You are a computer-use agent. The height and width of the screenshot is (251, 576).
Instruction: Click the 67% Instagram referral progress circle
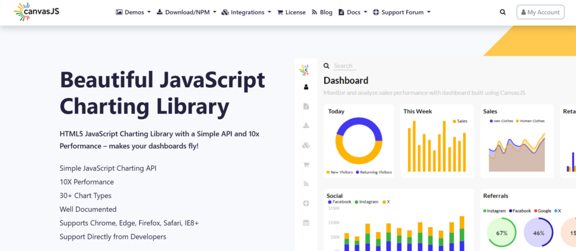(x=502, y=233)
